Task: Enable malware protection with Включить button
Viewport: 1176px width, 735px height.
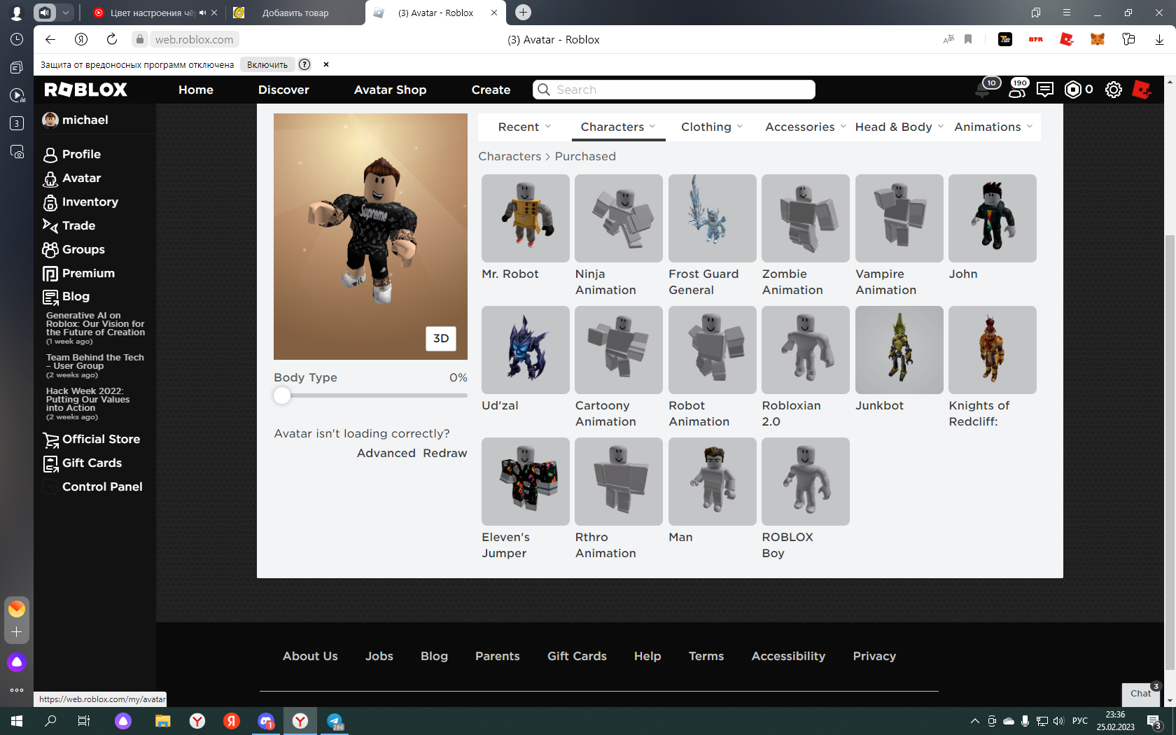Action: [267, 64]
